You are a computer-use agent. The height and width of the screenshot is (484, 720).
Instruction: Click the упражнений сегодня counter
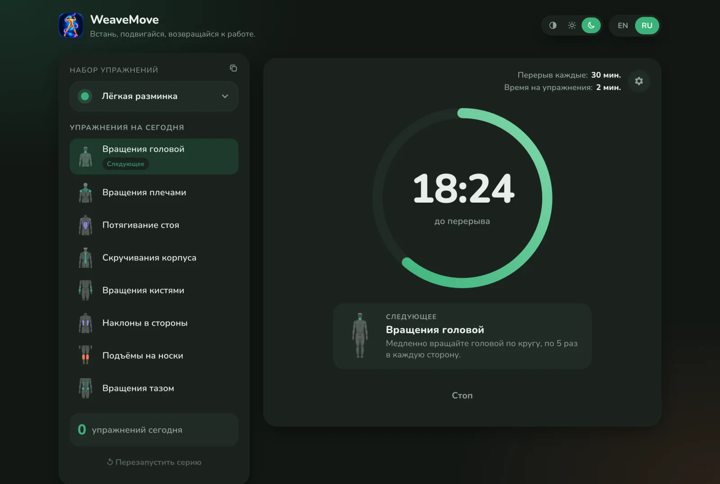point(154,430)
